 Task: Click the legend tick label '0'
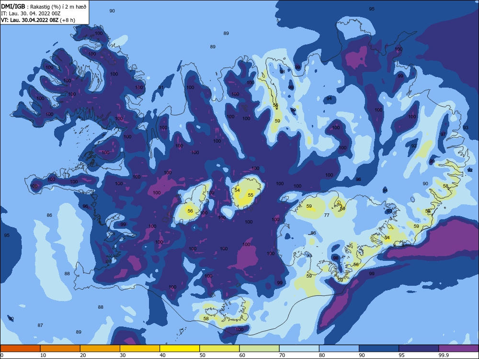coord(2,355)
